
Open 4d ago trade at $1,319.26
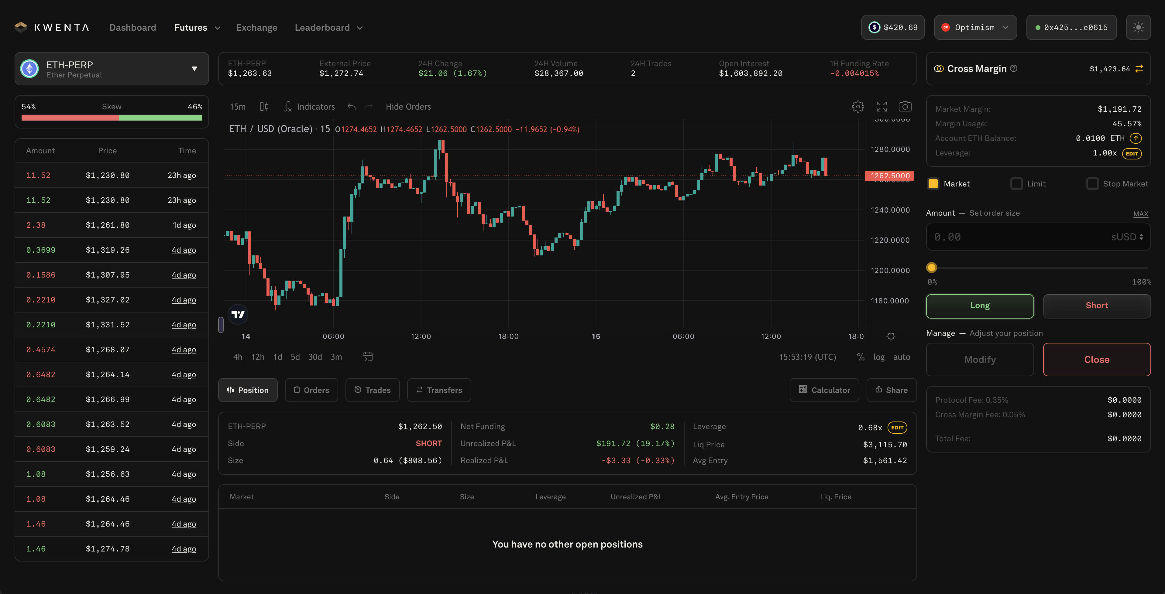pyautogui.click(x=184, y=250)
